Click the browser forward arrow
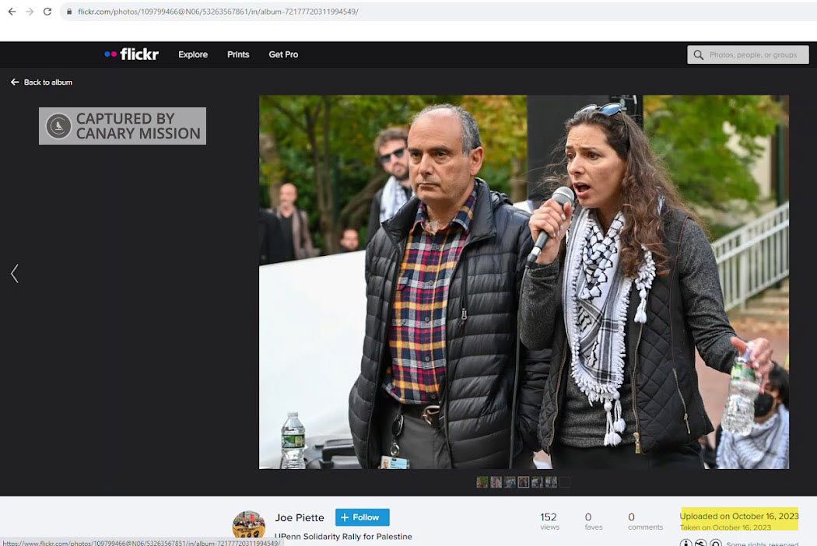 pyautogui.click(x=31, y=12)
